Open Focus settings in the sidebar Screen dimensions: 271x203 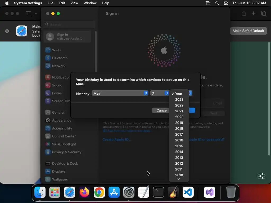[x=57, y=93]
